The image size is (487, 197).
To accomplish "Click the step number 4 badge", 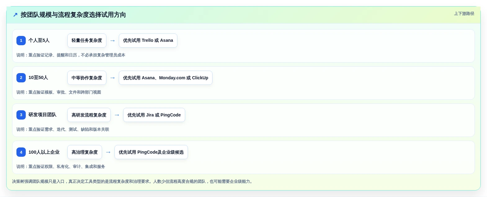I will tap(21, 152).
